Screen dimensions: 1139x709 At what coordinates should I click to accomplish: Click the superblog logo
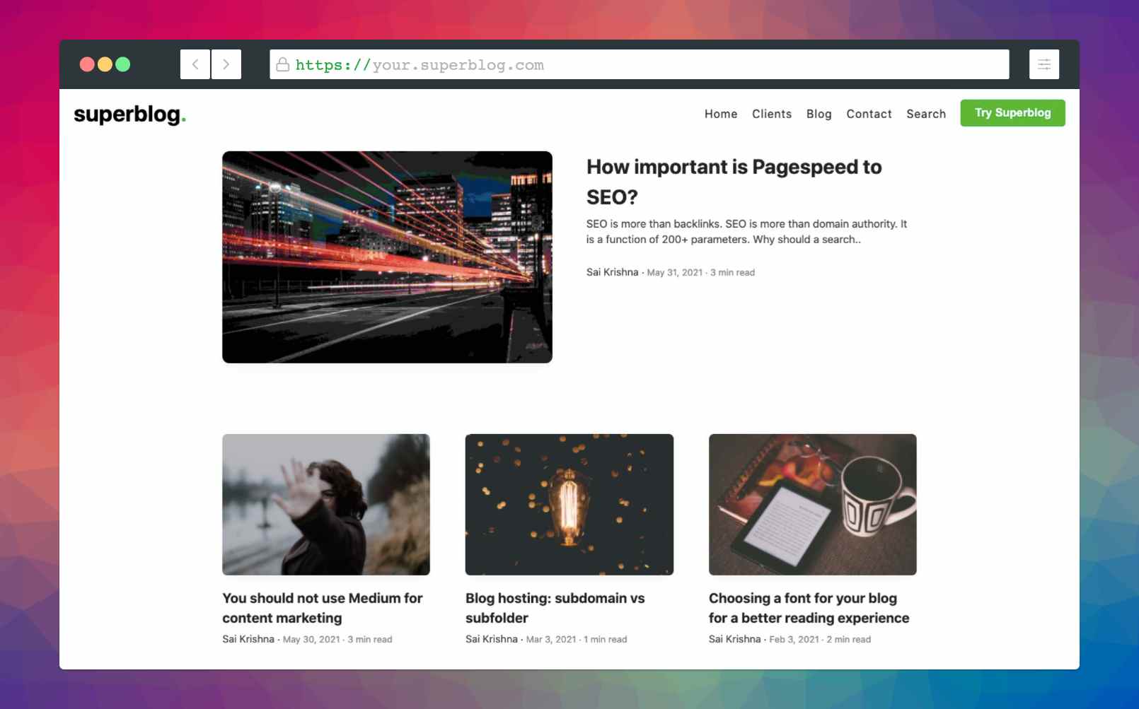(x=129, y=115)
